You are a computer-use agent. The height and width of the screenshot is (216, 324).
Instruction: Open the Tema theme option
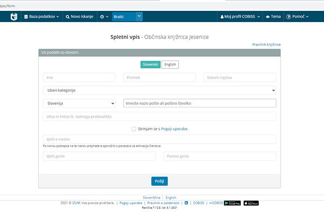pos(273,17)
